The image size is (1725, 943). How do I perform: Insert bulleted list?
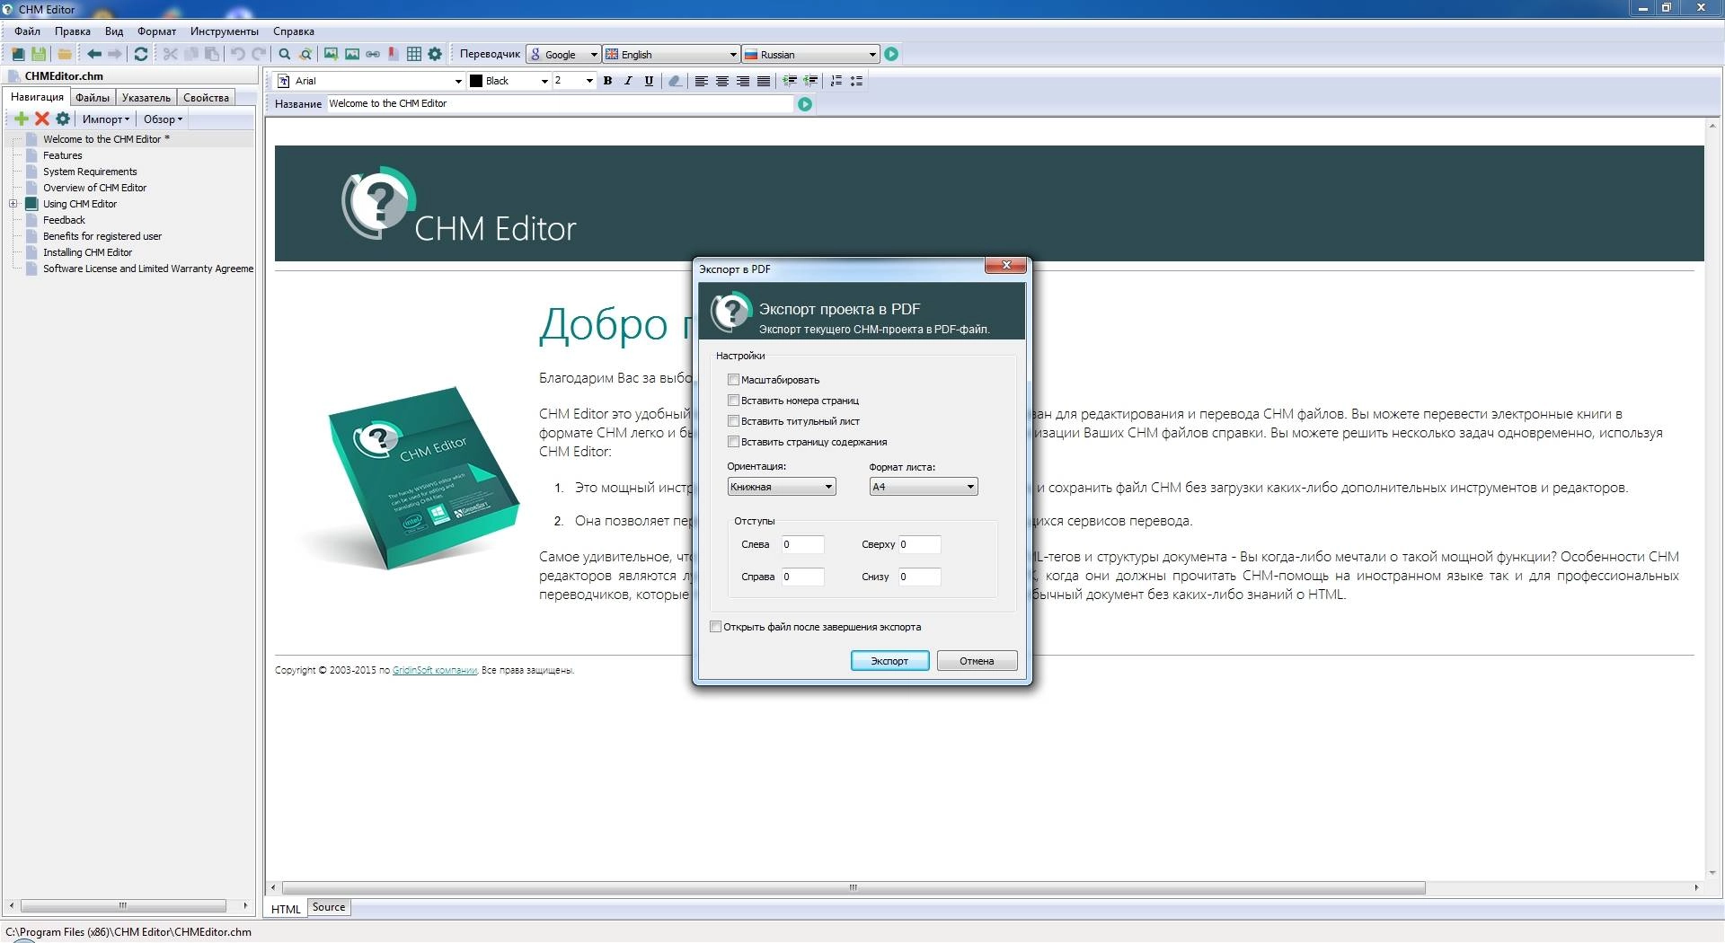pos(857,81)
